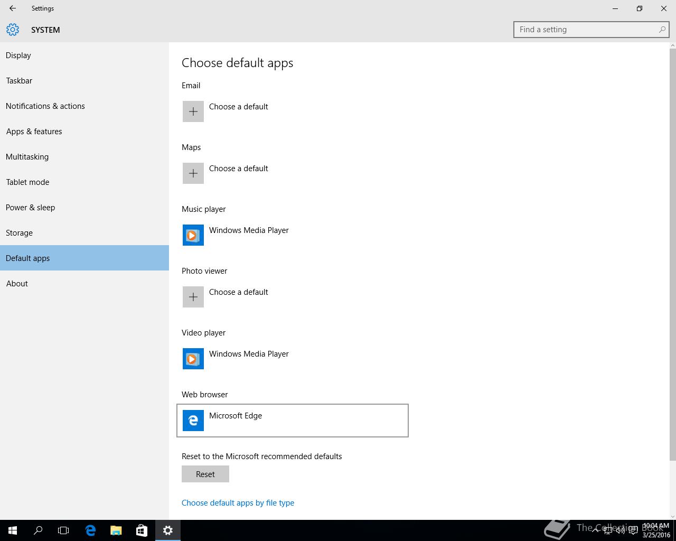
Task: Click Choose a default under Email
Action: 238,106
